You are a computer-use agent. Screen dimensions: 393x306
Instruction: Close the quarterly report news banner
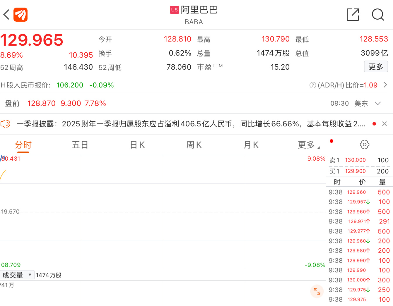coord(385,124)
